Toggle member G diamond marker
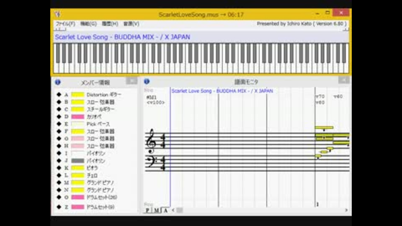 point(59,139)
